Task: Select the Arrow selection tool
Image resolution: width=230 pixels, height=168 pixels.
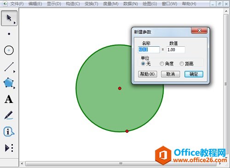Action: point(9,18)
